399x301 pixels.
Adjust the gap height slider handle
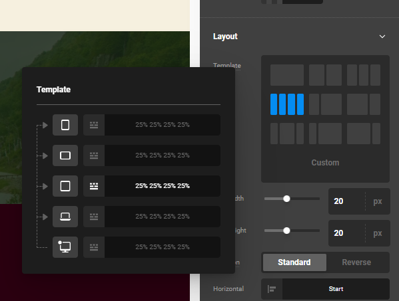pos(286,231)
